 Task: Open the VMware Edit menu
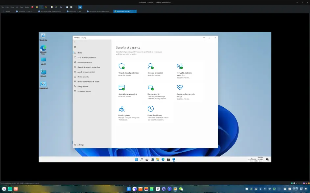point(7,7)
